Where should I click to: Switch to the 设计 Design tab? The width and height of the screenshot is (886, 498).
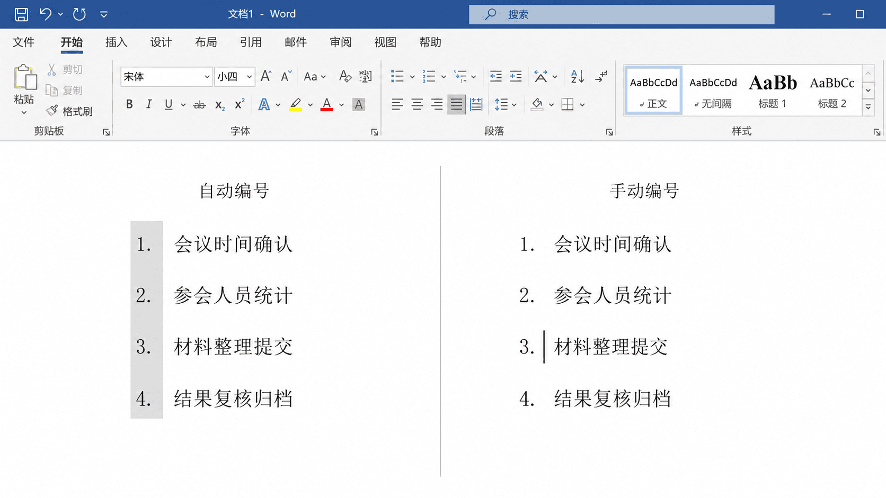pyautogui.click(x=161, y=42)
